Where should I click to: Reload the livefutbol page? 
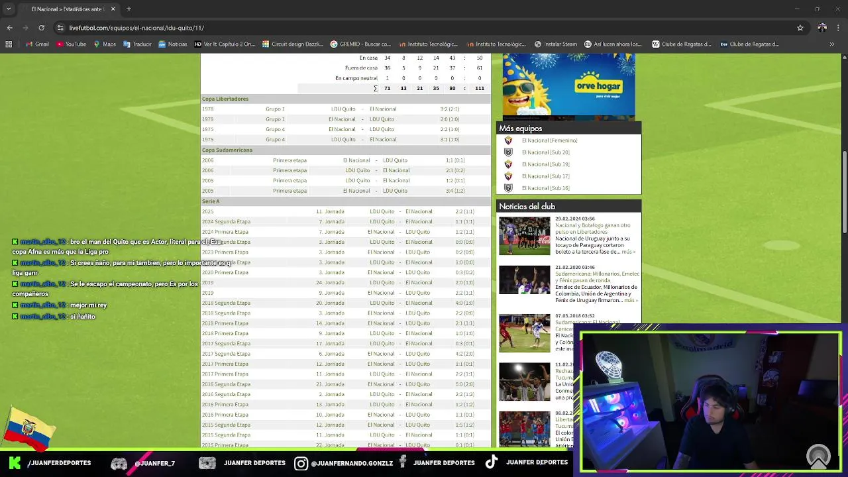pyautogui.click(x=41, y=28)
